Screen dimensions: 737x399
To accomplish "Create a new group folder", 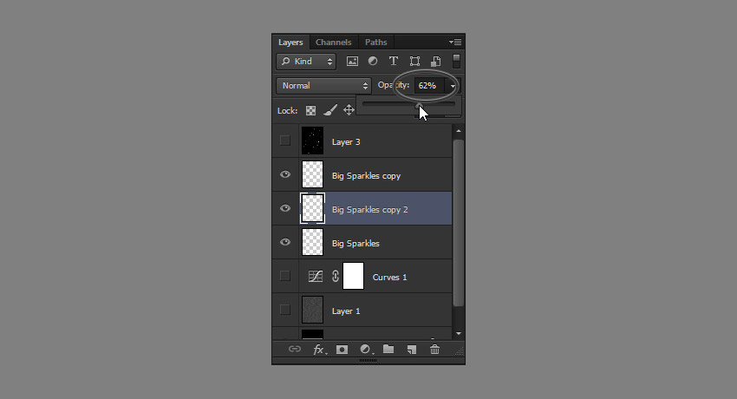I will [x=388, y=349].
